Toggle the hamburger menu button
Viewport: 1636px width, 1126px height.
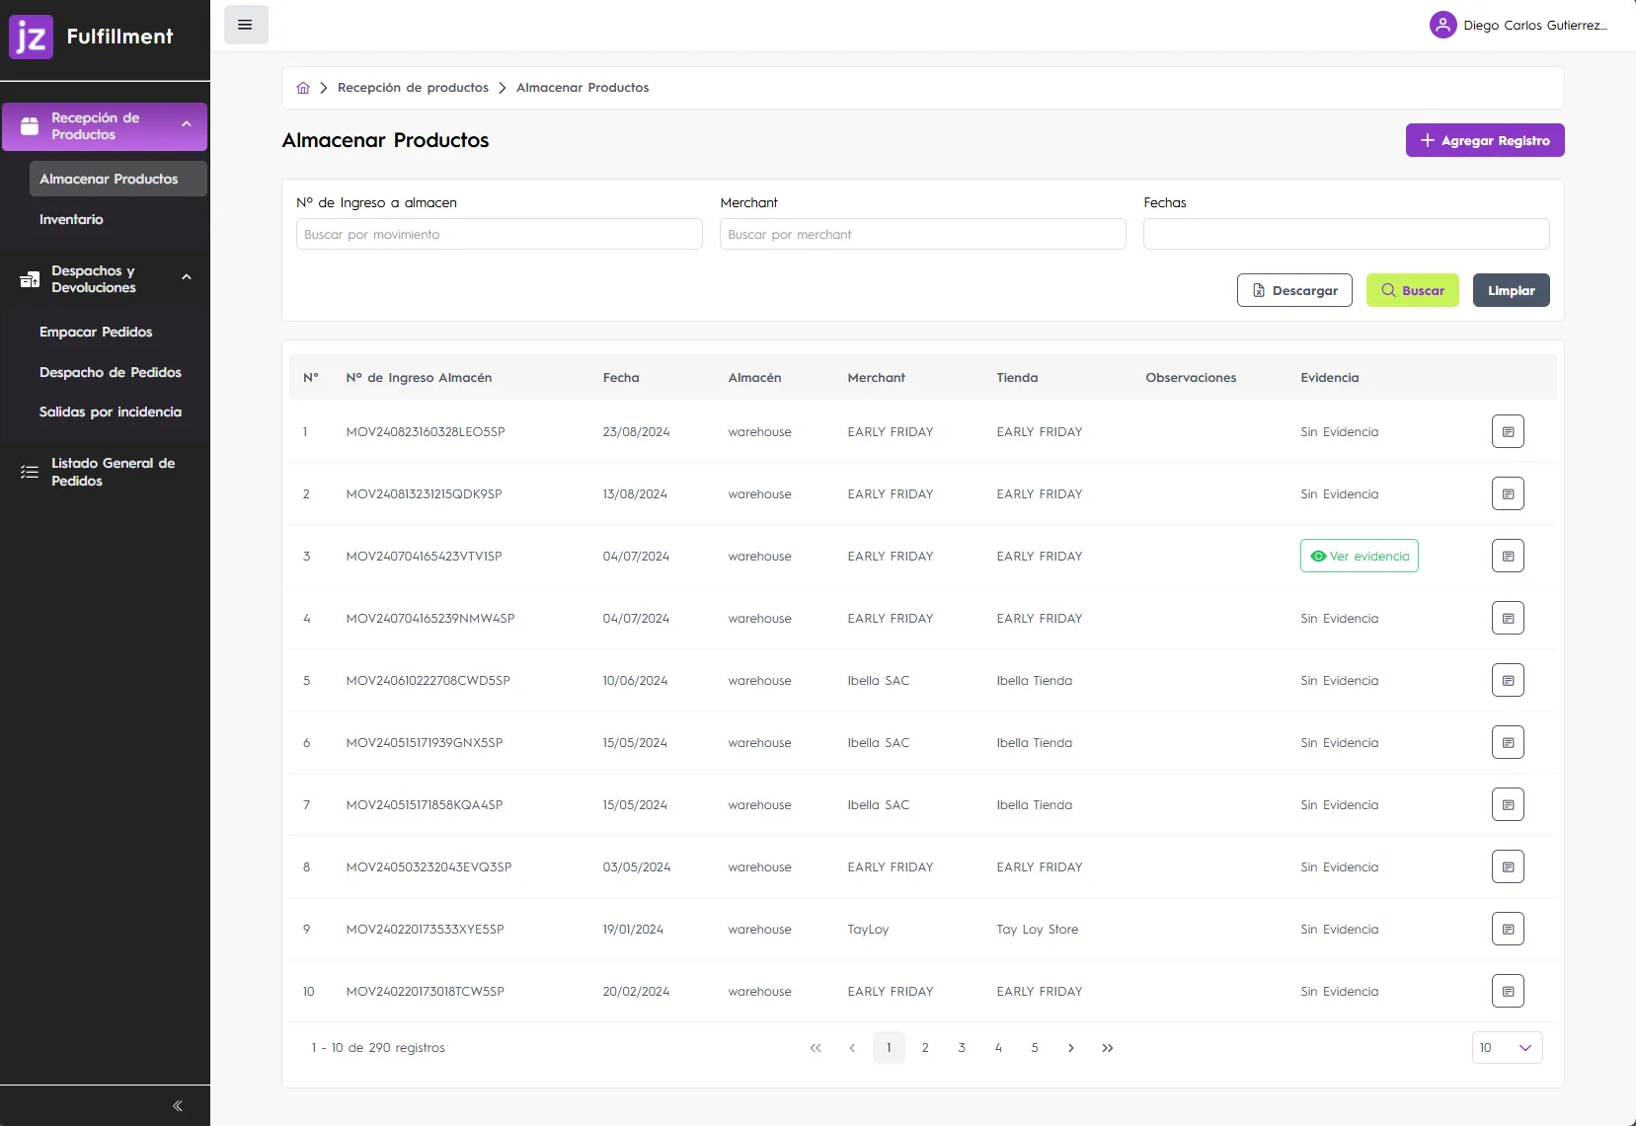coord(246,25)
